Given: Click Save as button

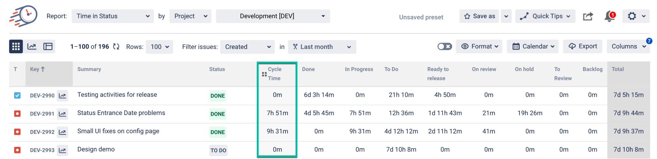Looking at the screenshot, I should tap(479, 16).
